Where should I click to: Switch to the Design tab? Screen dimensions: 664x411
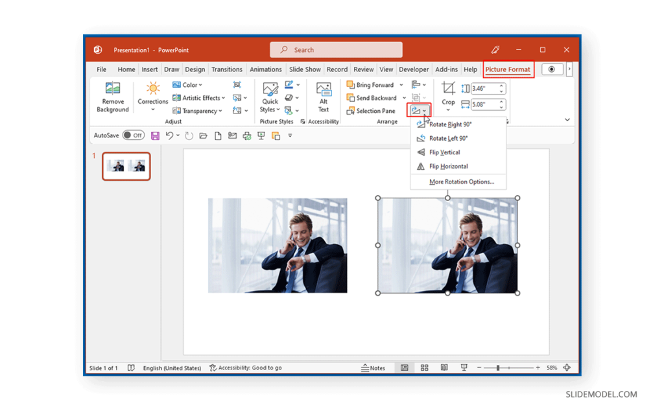[x=195, y=69]
